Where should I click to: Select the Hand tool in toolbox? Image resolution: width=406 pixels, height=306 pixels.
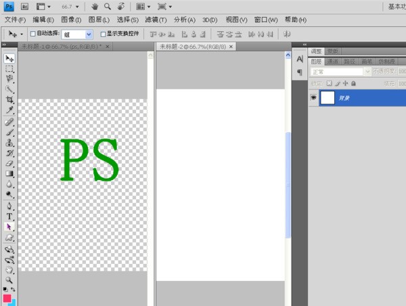9,270
